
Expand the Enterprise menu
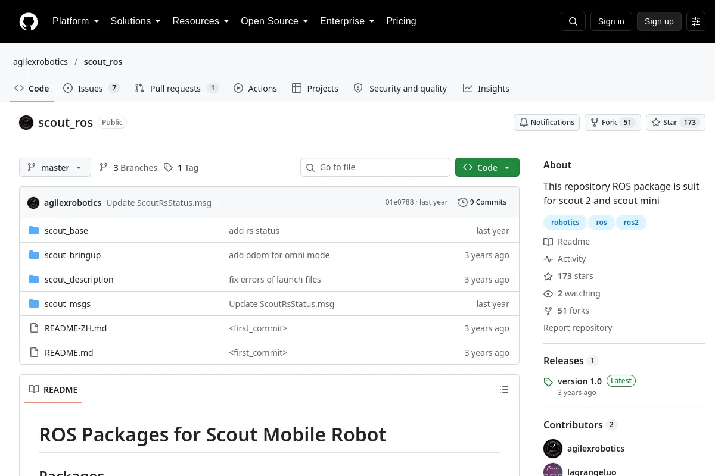point(347,21)
